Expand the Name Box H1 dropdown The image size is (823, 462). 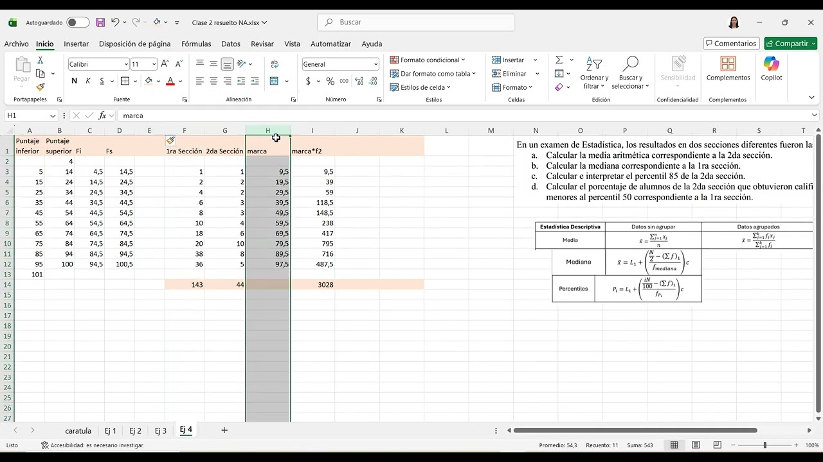(x=53, y=116)
